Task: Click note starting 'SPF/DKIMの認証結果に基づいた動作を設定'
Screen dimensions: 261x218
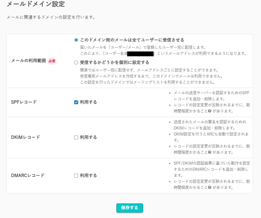Action: point(212,169)
